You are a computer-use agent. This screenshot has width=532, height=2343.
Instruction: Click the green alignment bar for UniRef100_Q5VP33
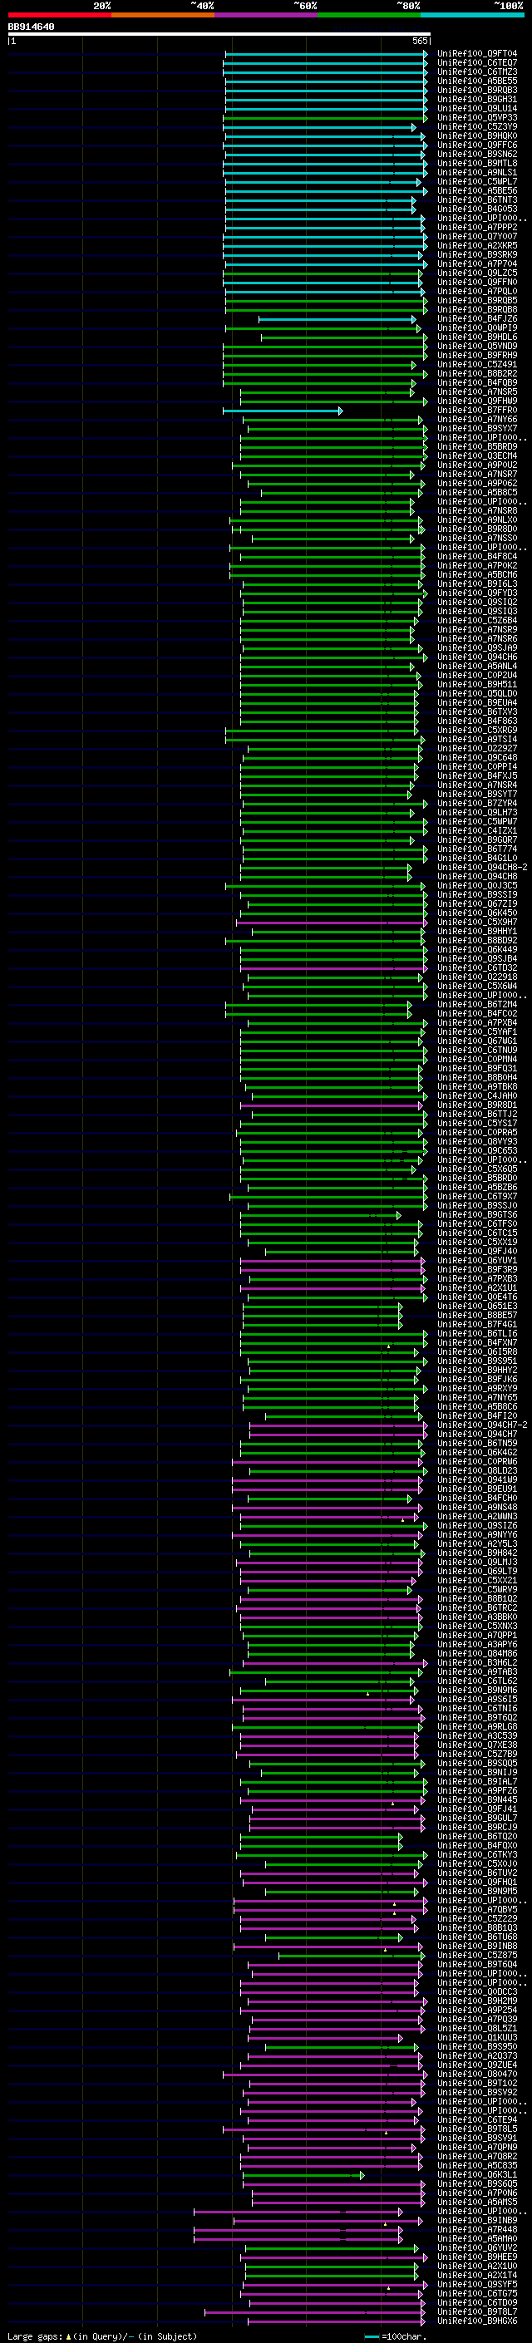click(x=326, y=117)
